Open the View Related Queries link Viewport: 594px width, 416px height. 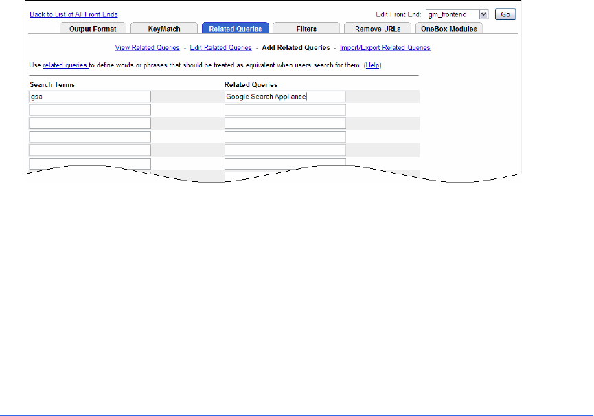point(148,48)
